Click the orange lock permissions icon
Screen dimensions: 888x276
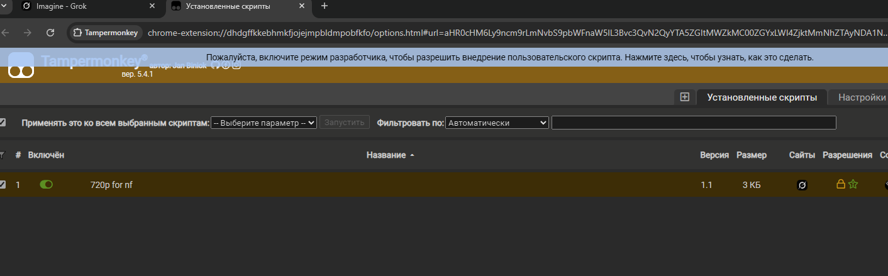point(840,184)
